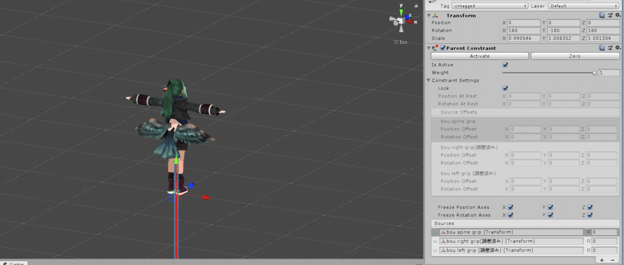Collapse the Transform component foldout

tap(428, 16)
